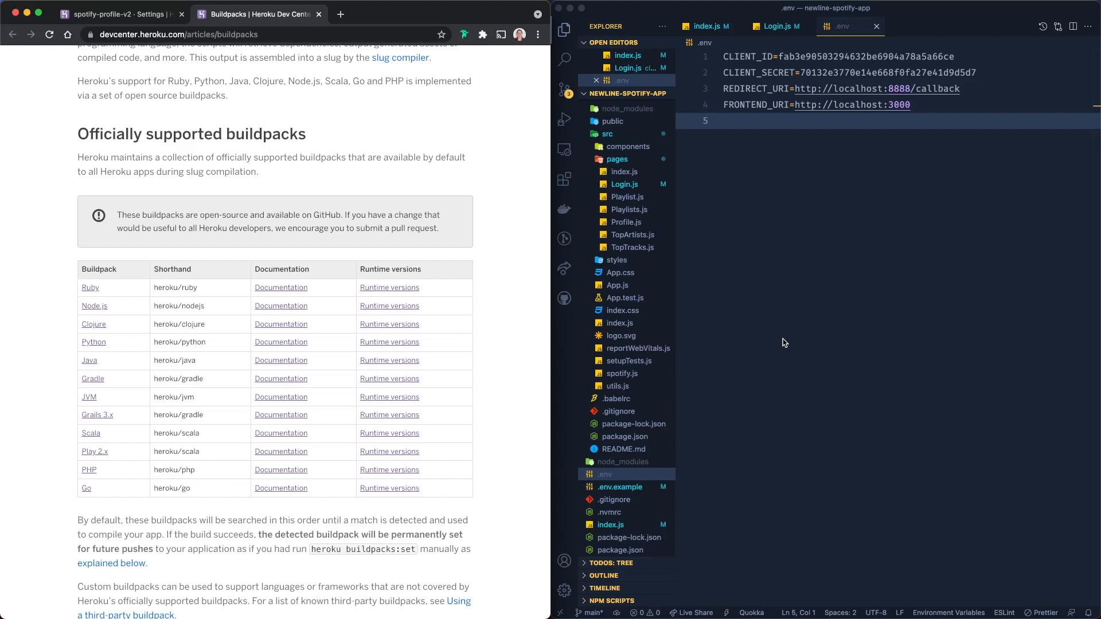Open notifications bell in VS Code status bar
Viewport: 1101px width, 619px height.
(x=1088, y=613)
